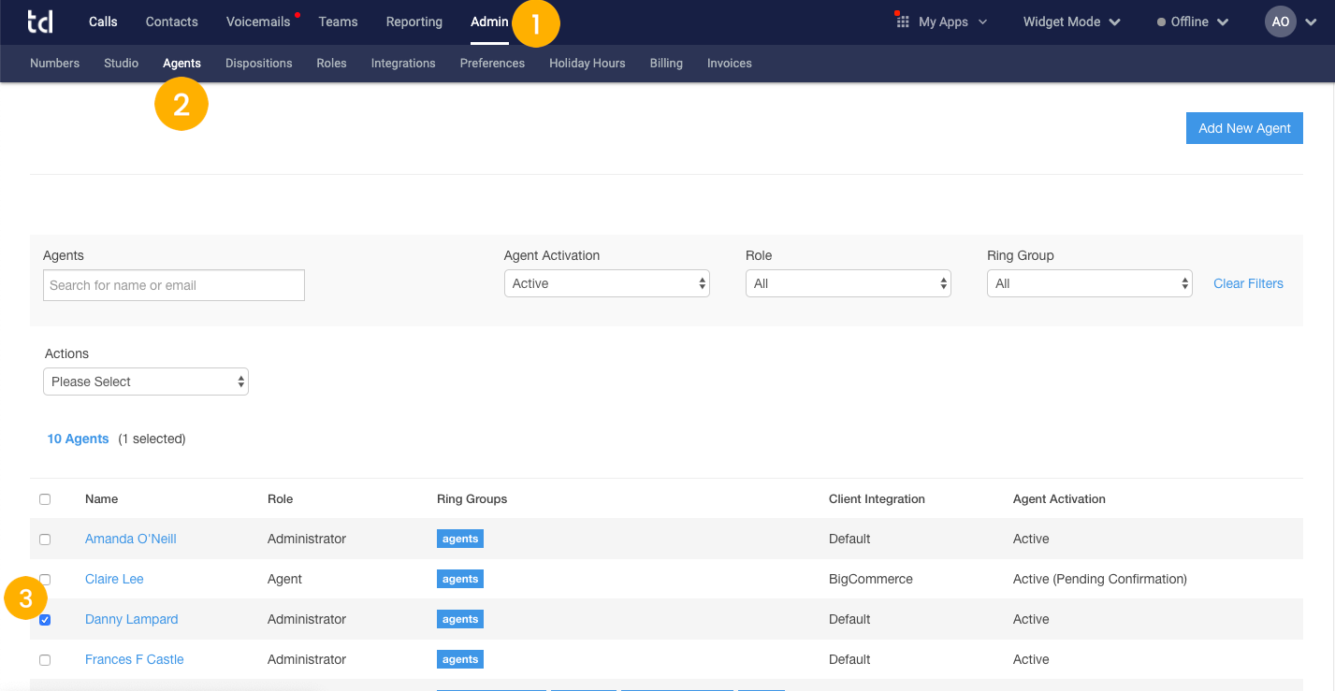
Task: Open Holiday Hours submenu item
Action: point(588,64)
